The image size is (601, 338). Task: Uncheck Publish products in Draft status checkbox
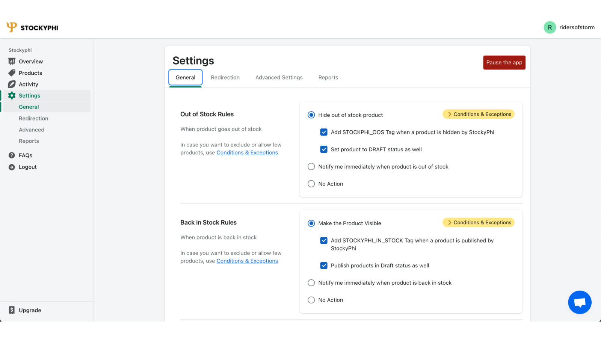point(324,266)
